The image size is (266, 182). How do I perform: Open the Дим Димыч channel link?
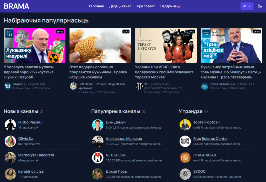116,122
